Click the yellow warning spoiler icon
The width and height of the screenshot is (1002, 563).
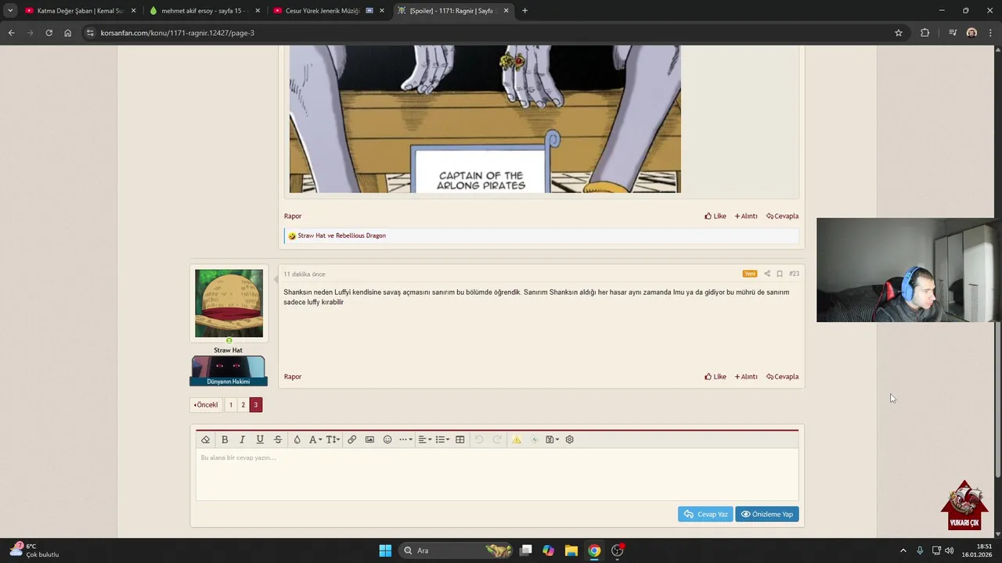click(517, 439)
